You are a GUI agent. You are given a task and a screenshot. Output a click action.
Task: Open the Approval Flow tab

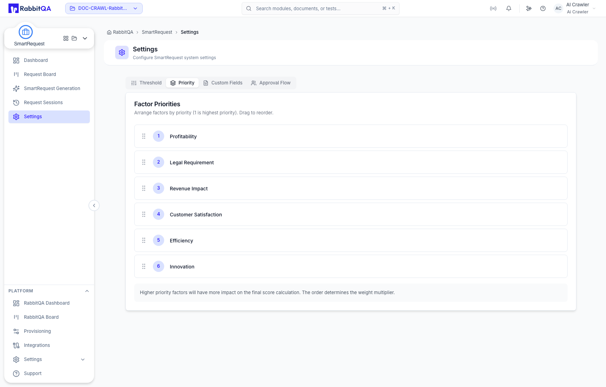tap(271, 83)
